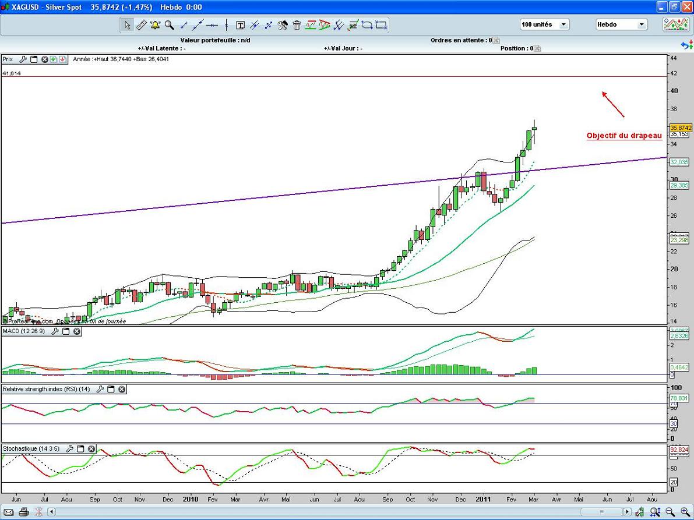Close the MACD indicator panel

click(x=76, y=331)
